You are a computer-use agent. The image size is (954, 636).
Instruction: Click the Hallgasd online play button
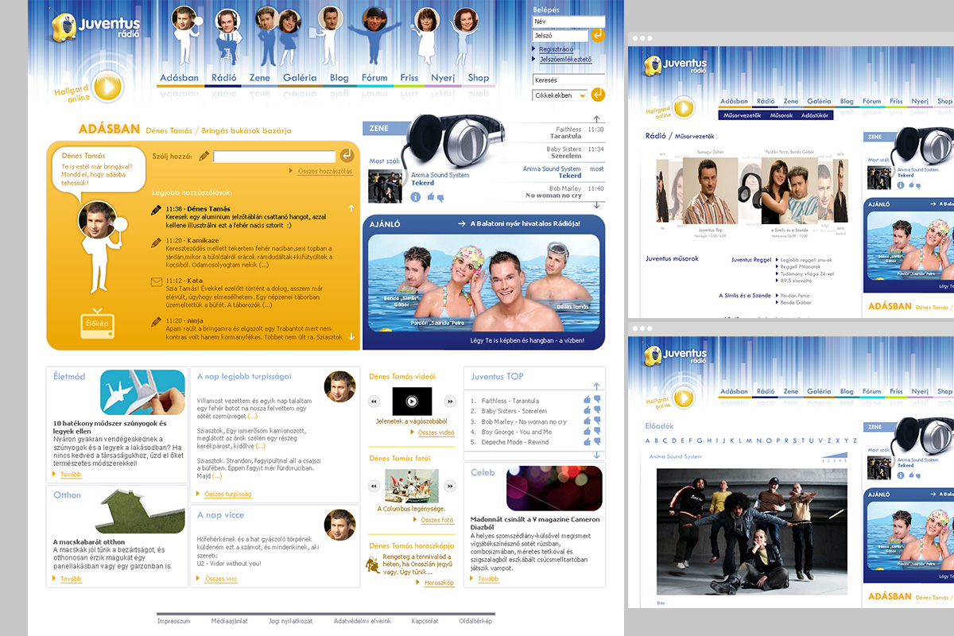(107, 87)
